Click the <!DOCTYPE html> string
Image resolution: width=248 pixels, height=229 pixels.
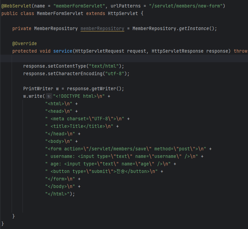79,96
